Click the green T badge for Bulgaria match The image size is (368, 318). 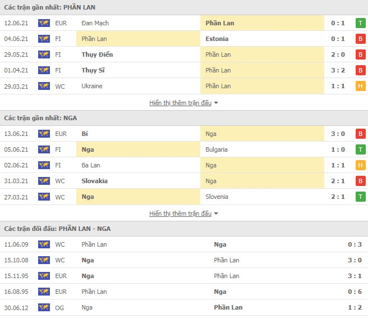(361, 149)
